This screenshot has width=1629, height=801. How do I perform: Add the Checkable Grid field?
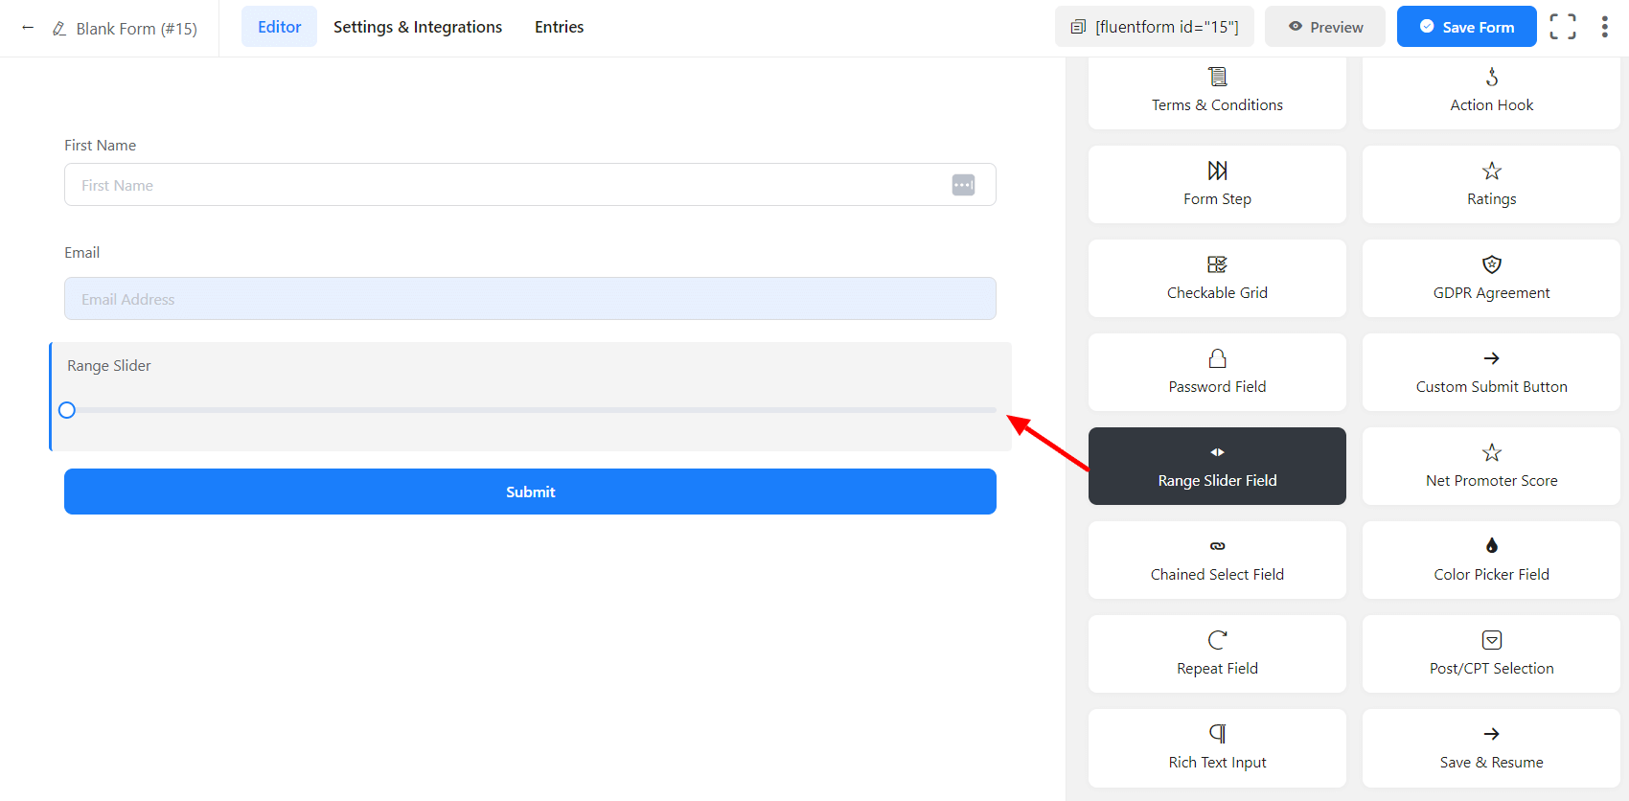pos(1217,278)
